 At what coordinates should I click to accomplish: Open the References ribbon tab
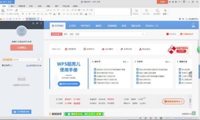pos(31,6)
